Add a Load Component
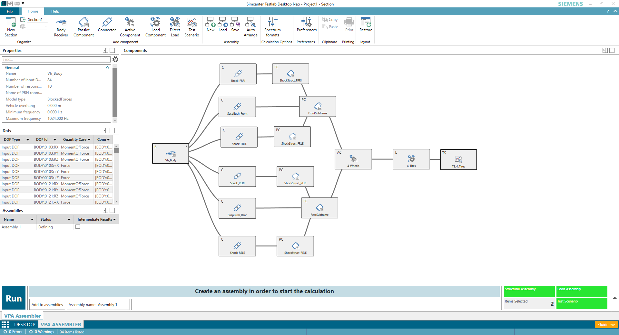The image size is (619, 335). pos(155,27)
